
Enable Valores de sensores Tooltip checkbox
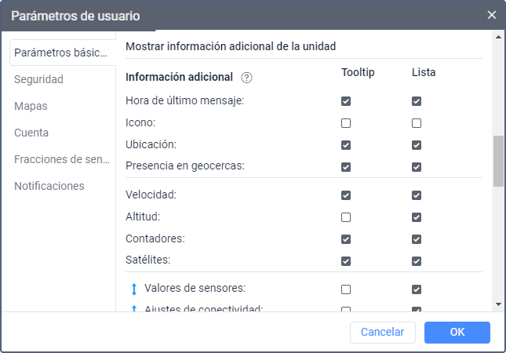coord(346,289)
